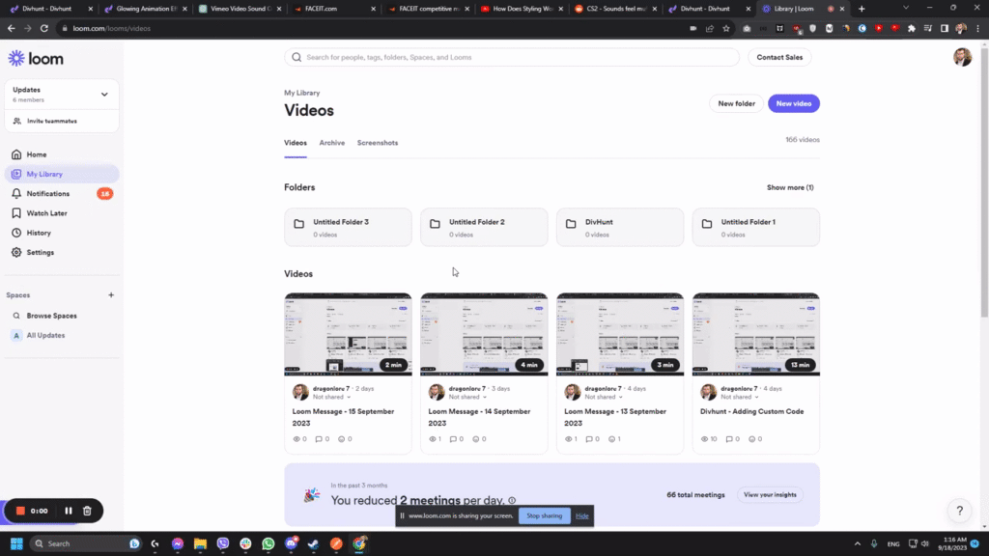Click title Divhunt - Adding Custom Code
The width and height of the screenshot is (989, 556).
tap(751, 411)
